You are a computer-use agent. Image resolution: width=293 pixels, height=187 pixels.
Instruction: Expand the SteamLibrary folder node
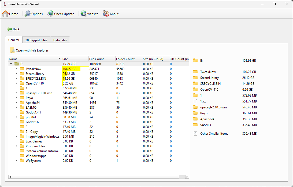pyautogui.click(x=16, y=74)
